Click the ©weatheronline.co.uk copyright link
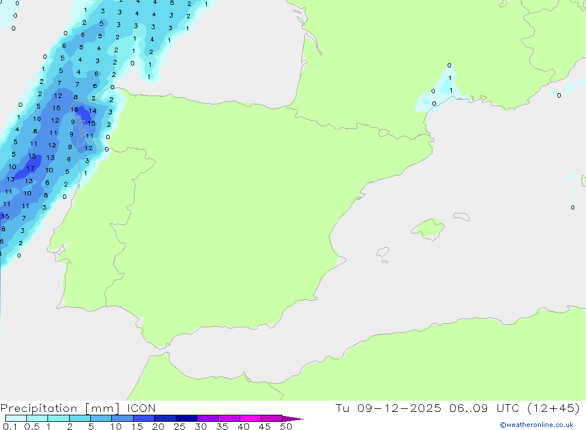Viewport: 586px width, 430px height. 536,425
